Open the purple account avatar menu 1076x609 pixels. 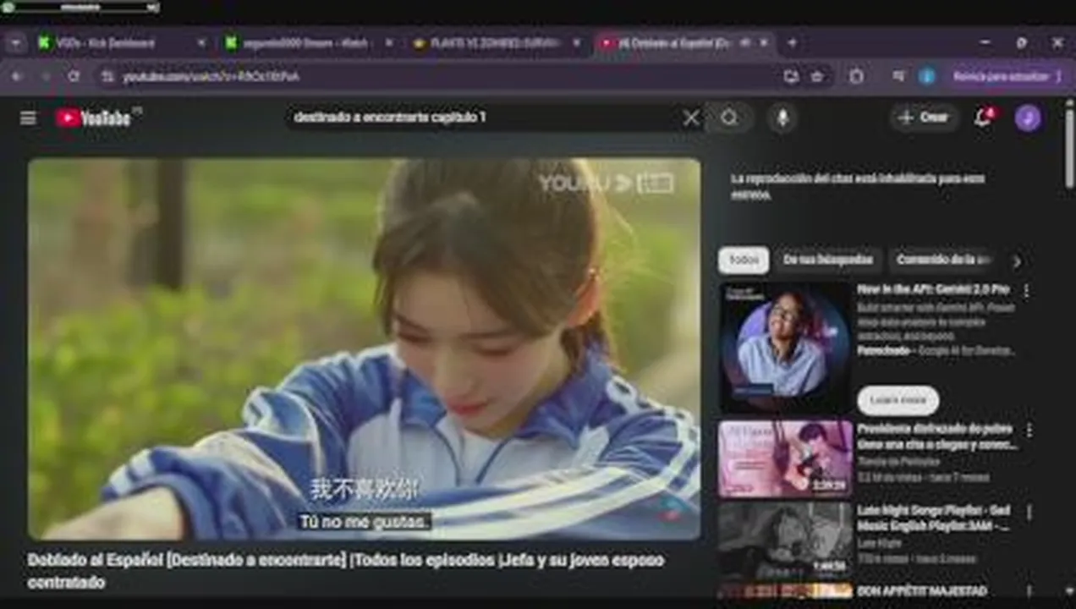coord(1028,118)
